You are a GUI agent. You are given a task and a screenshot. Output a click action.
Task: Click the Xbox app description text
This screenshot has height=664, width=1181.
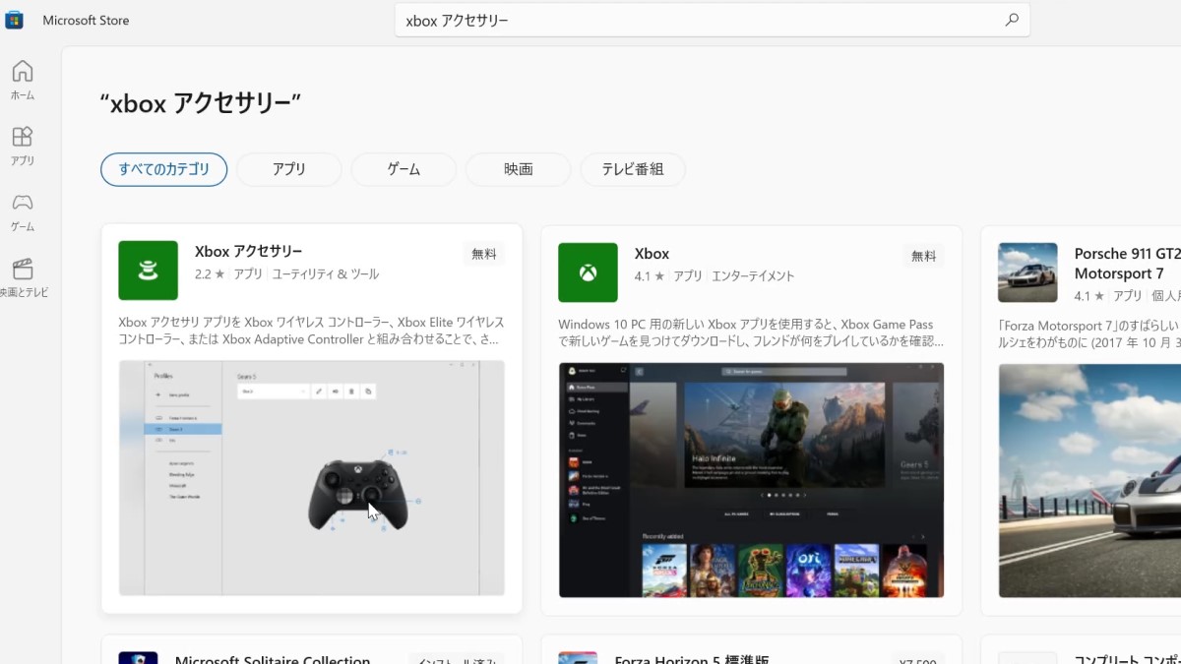(751, 332)
